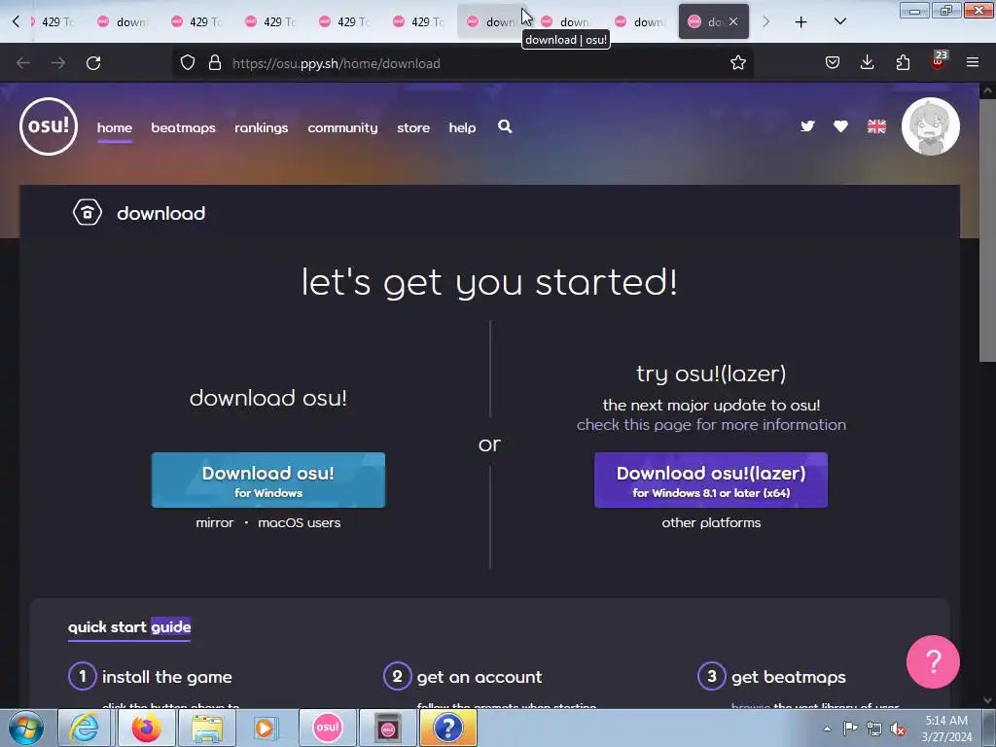Open Firefox from the taskbar
This screenshot has height=747, width=996.
pyautogui.click(x=146, y=728)
